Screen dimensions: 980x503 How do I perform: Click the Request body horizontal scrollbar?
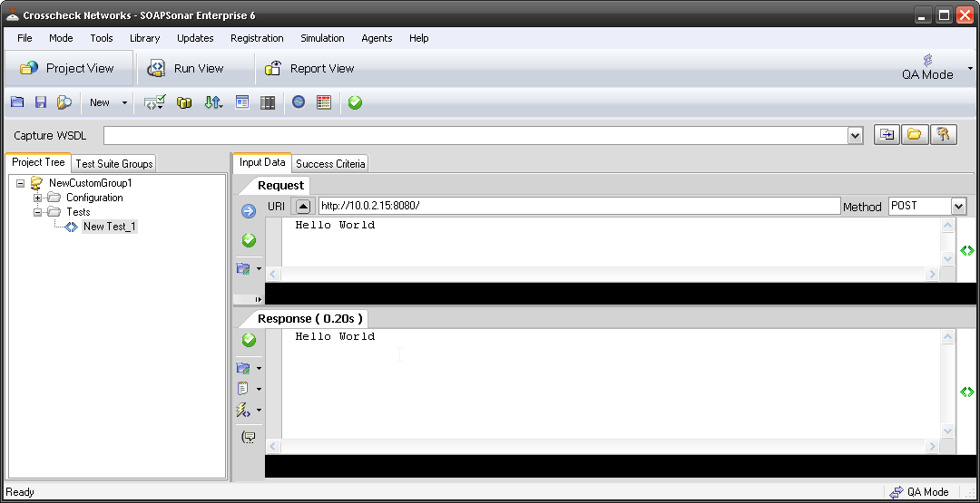(x=603, y=274)
